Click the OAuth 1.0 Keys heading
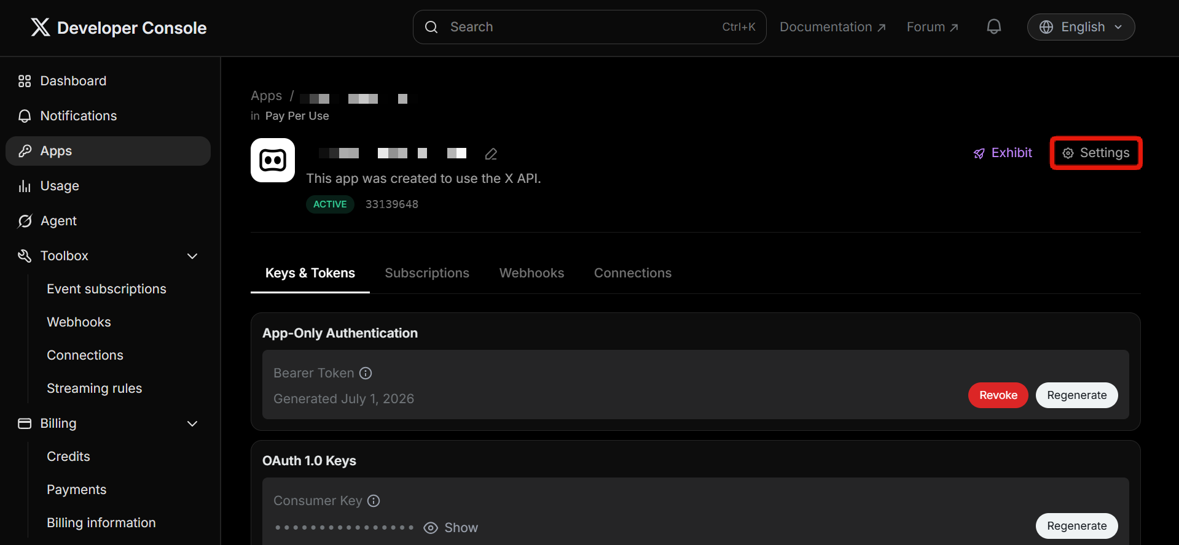The image size is (1179, 545). point(309,461)
